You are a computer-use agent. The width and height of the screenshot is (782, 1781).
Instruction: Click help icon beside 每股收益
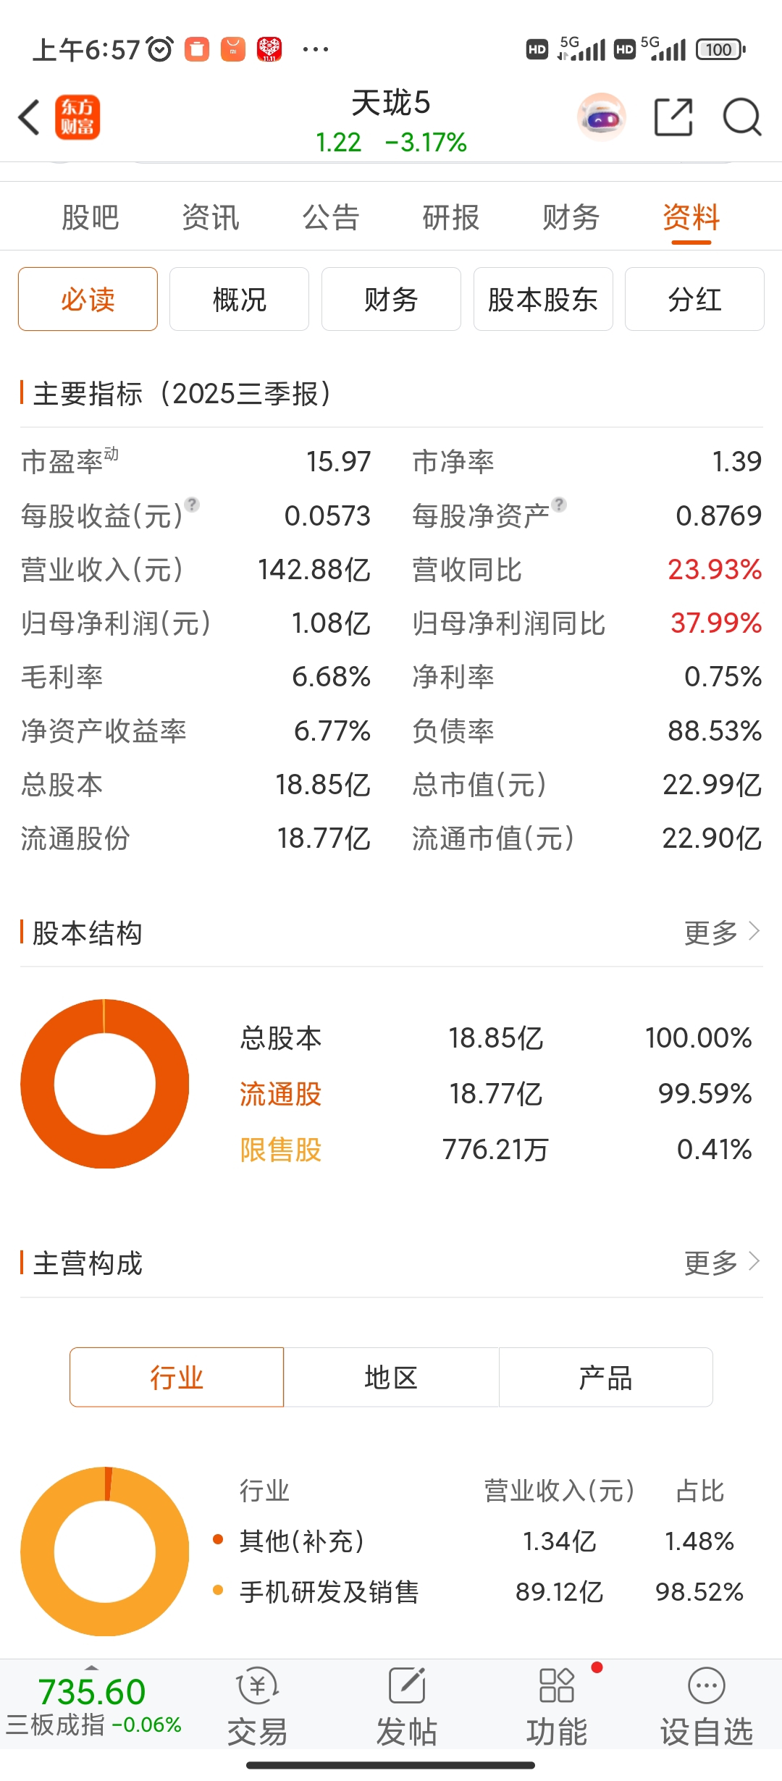tap(192, 504)
